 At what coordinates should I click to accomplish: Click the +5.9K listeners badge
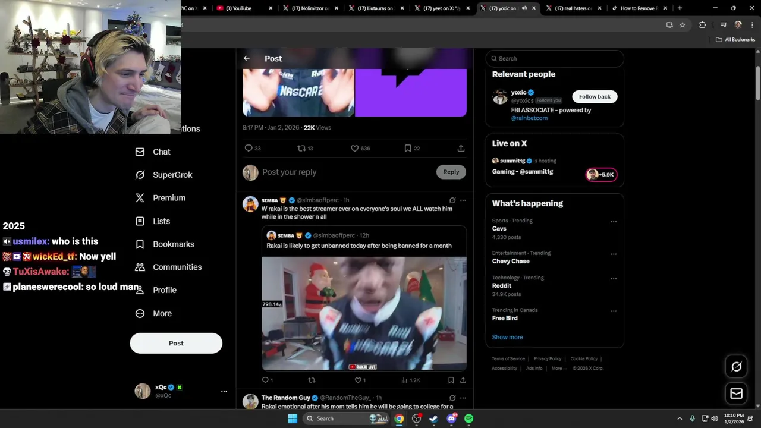tap(602, 174)
